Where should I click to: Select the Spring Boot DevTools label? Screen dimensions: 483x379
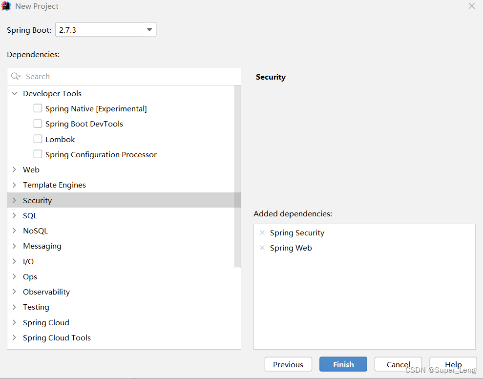point(84,124)
